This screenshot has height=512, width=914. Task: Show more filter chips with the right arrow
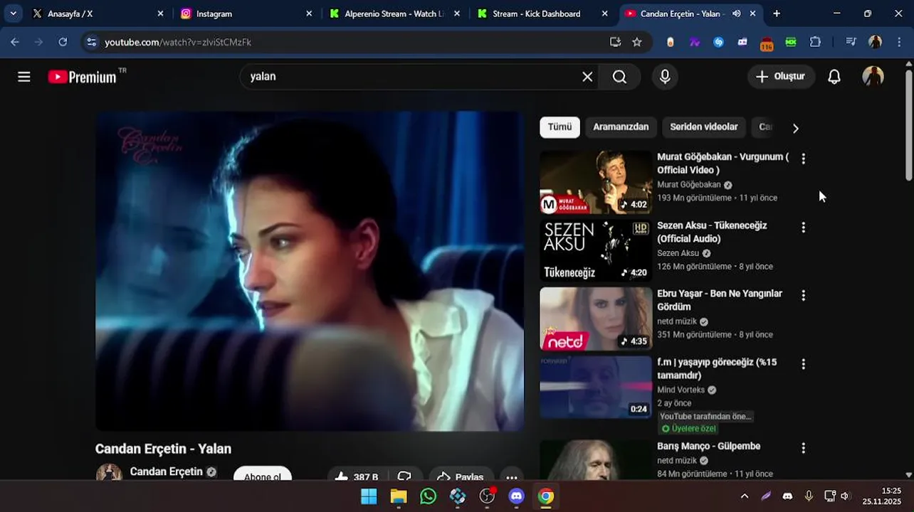coord(795,128)
